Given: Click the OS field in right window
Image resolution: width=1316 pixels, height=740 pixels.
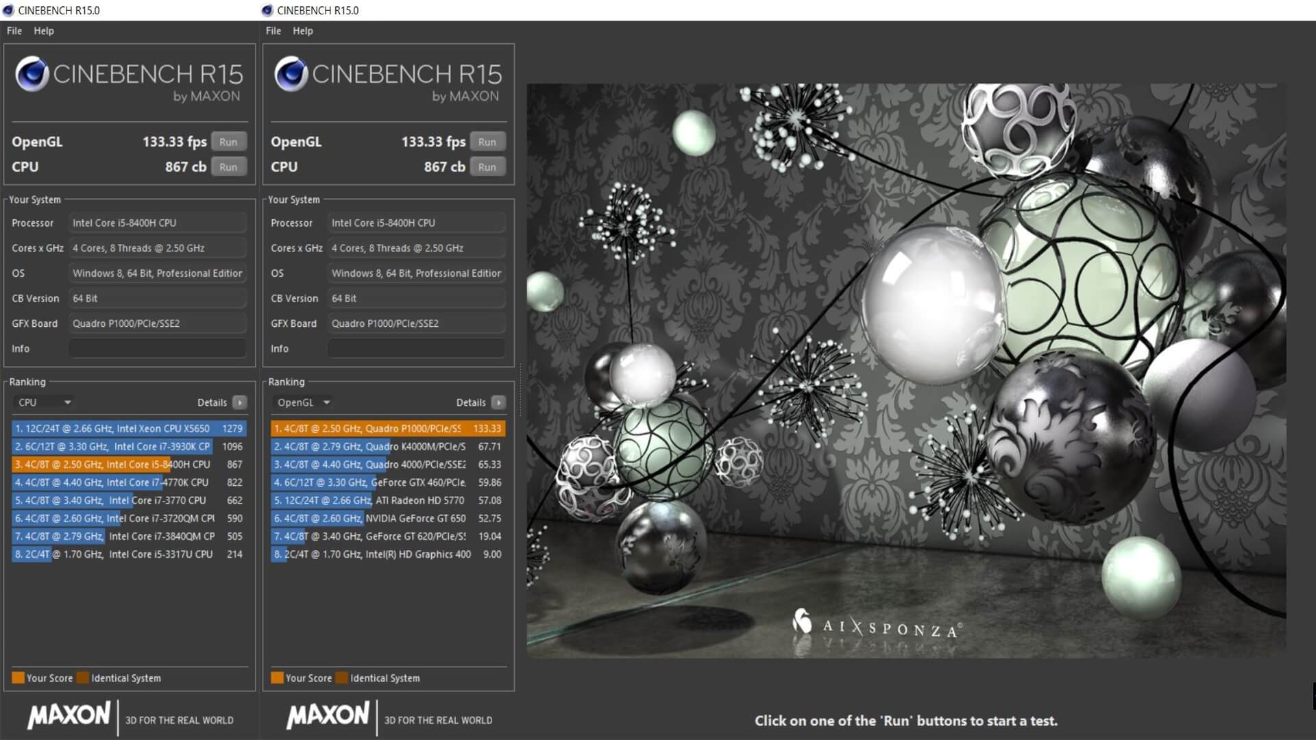Looking at the screenshot, I should 416,273.
